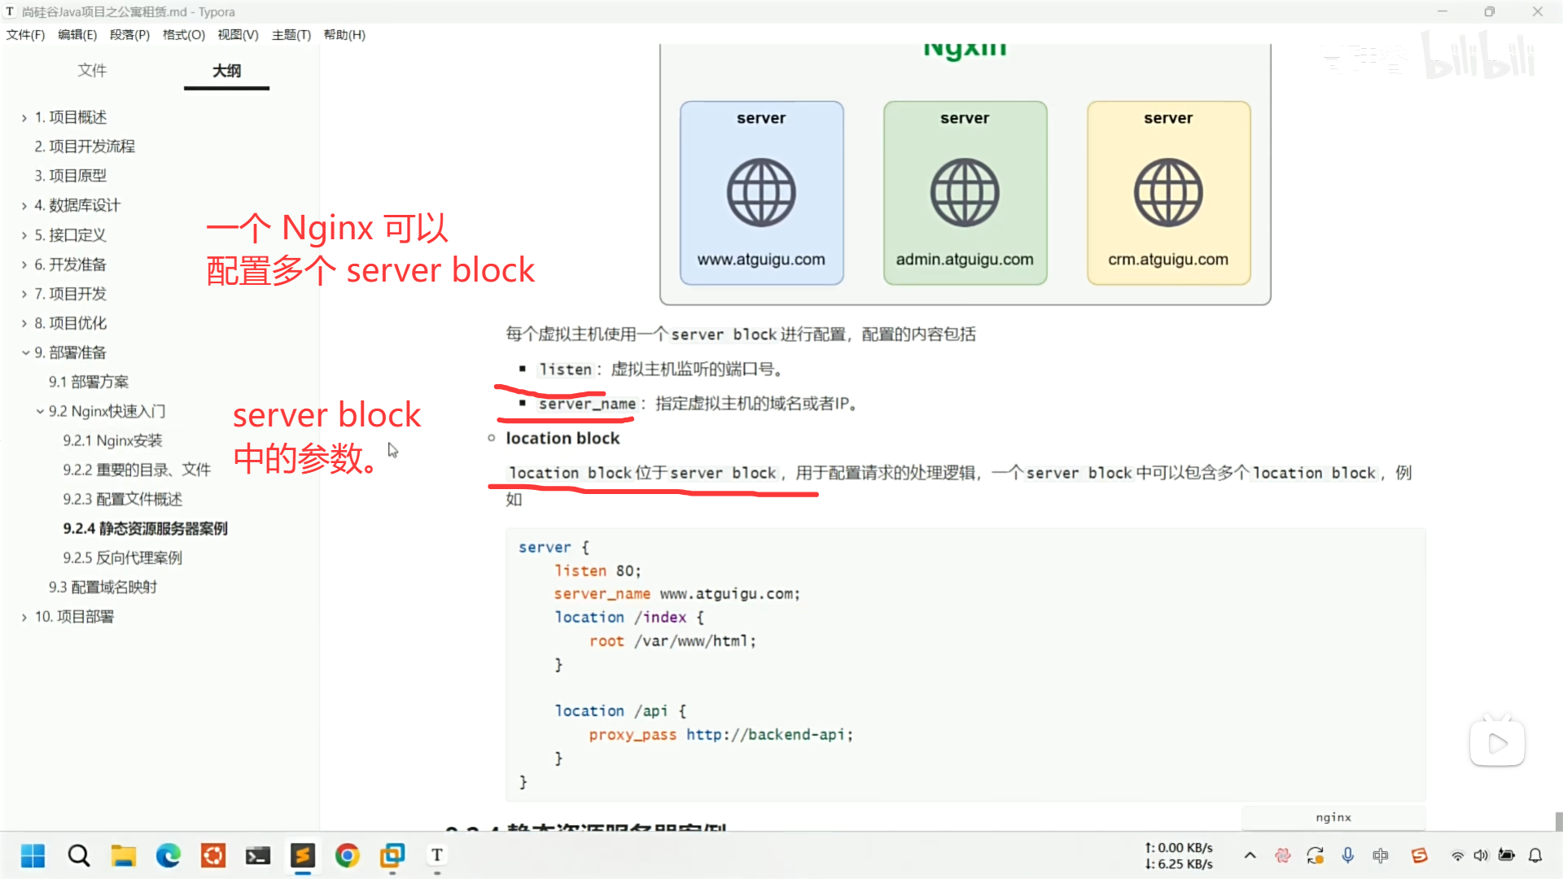
Task: Click the Windows Start button
Action: click(33, 855)
